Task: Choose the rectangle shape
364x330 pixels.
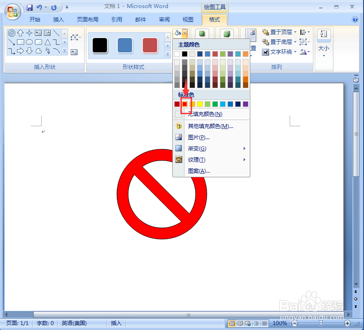Action: click(x=21, y=42)
